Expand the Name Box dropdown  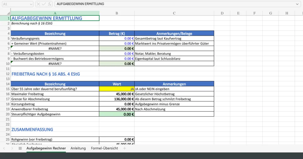click(x=30, y=4)
